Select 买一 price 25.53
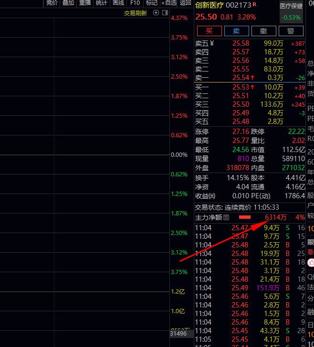 coord(241,87)
